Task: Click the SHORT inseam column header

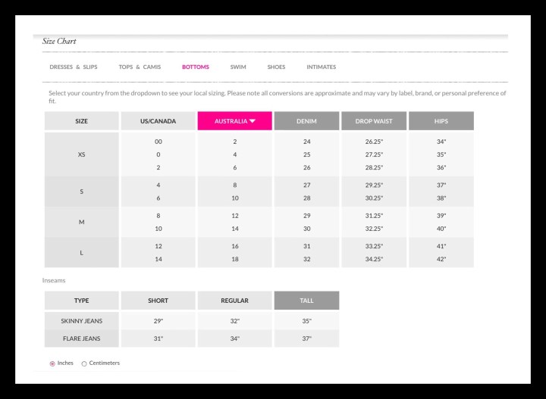Action: tap(158, 301)
